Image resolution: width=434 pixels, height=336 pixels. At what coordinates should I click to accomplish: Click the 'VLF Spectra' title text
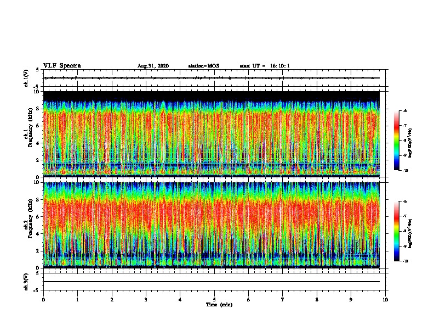(x=62, y=66)
